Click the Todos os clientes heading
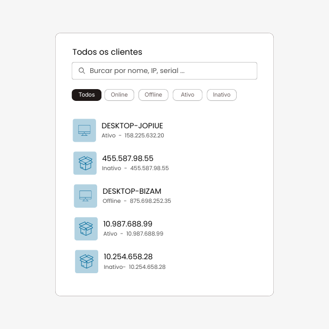 [x=107, y=52]
